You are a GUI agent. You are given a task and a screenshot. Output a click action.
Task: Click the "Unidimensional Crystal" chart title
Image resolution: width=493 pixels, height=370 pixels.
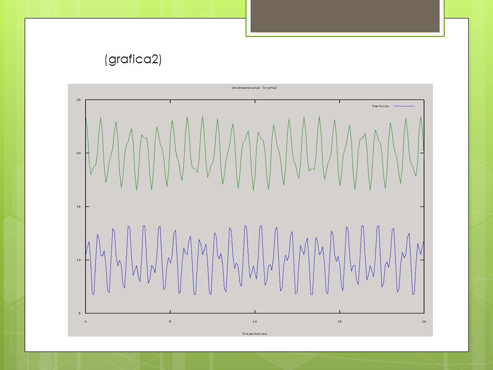tap(254, 88)
